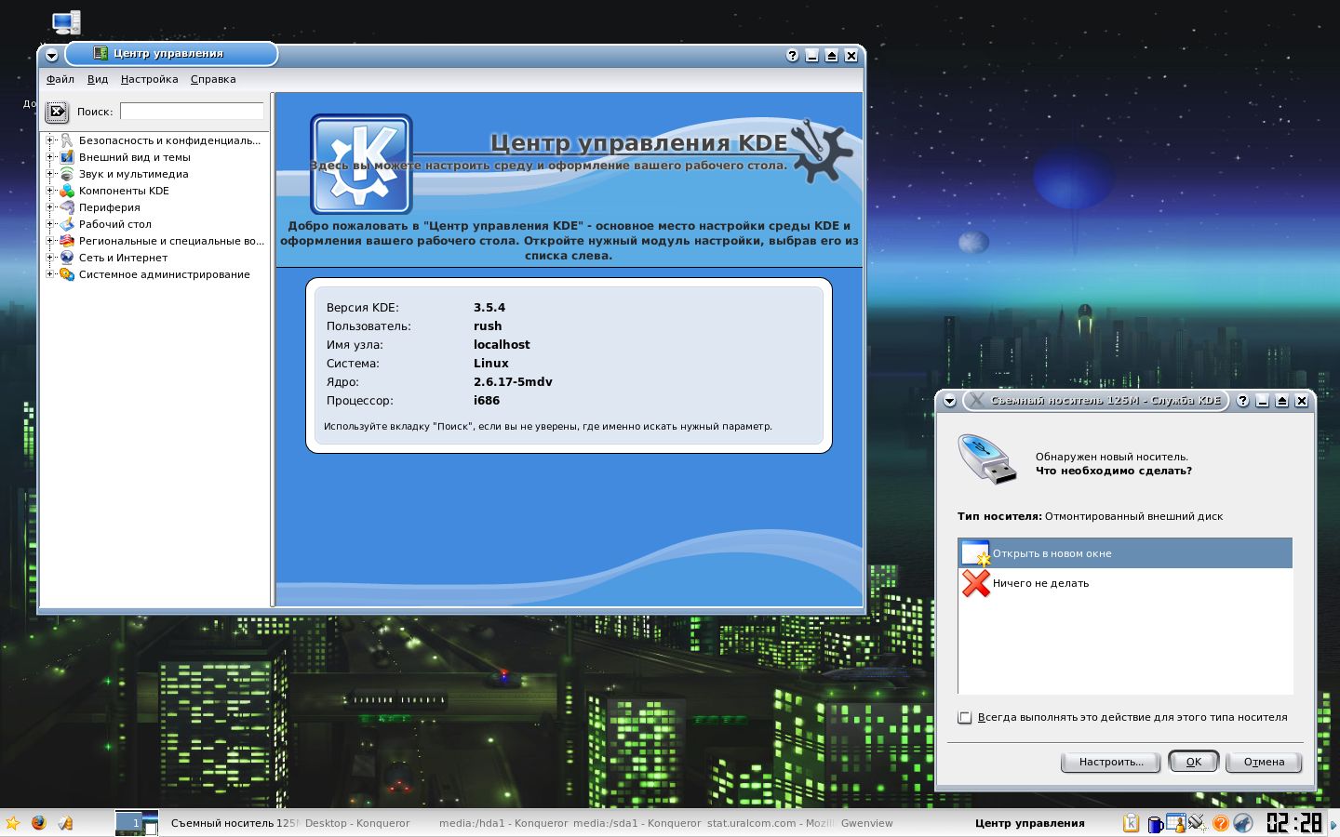Screen dimensions: 1340x837
Task: Click the Периферия device icon
Action: tap(67, 207)
